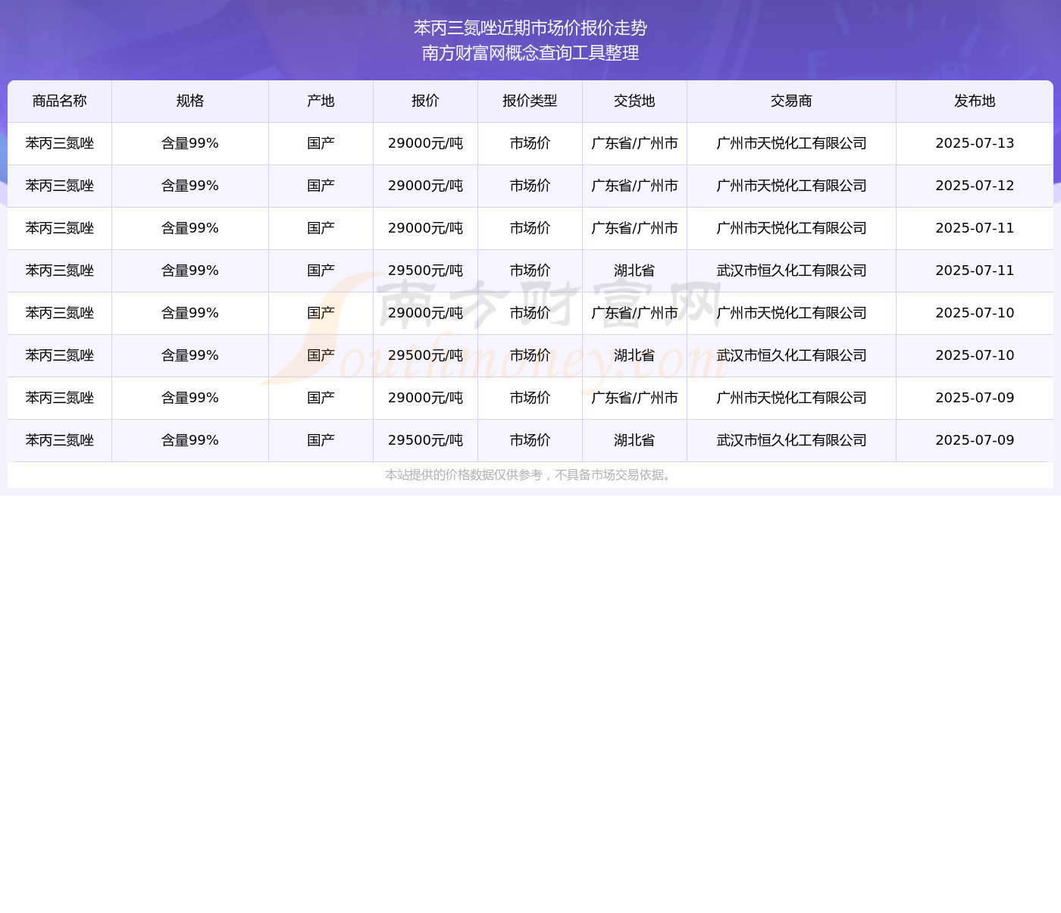Image resolution: width=1061 pixels, height=913 pixels.
Task: Click 国产 in the 2025-07-12 row
Action: point(321,186)
